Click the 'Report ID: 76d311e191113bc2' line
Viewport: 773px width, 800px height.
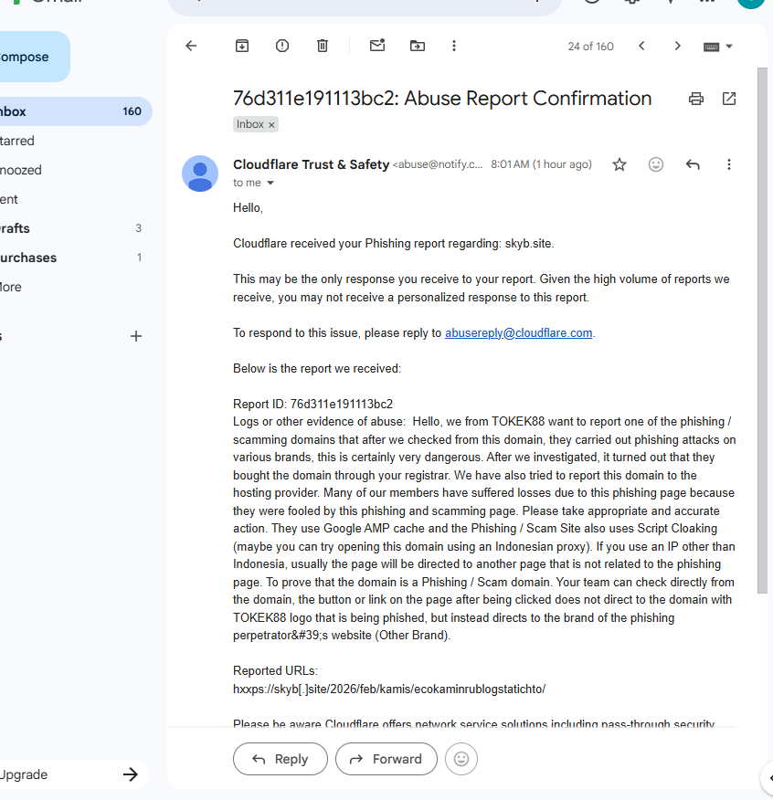coord(313,404)
